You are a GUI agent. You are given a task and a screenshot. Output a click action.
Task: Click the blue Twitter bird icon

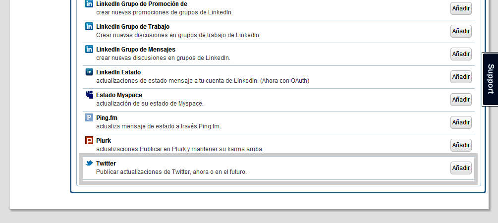click(x=89, y=163)
